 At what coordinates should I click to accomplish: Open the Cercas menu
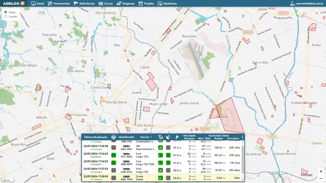[x=106, y=4]
